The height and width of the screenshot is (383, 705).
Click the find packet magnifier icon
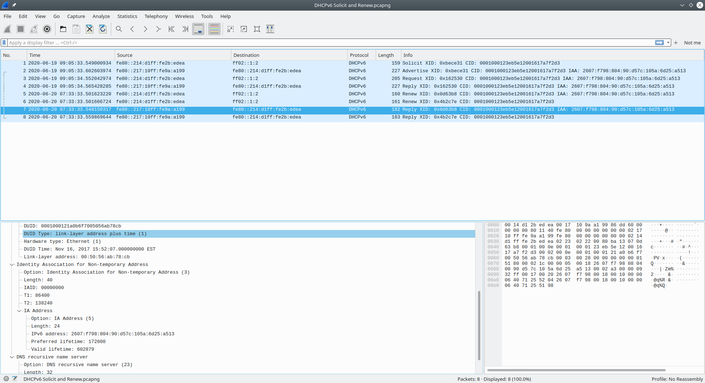(119, 29)
